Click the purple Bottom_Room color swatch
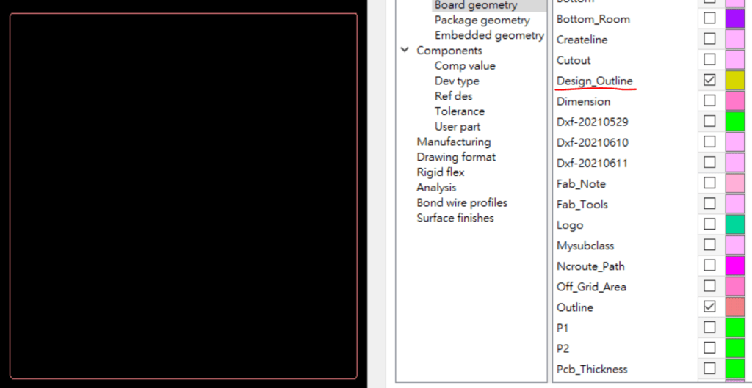The width and height of the screenshot is (752, 388). click(734, 18)
